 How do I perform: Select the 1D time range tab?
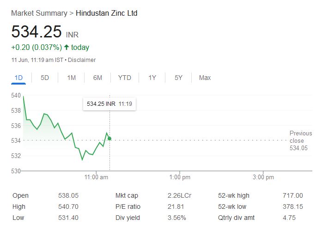(x=18, y=78)
